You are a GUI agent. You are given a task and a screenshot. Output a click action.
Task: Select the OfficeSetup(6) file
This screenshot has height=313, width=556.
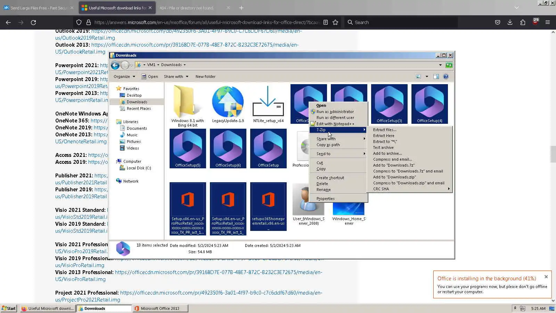228,148
